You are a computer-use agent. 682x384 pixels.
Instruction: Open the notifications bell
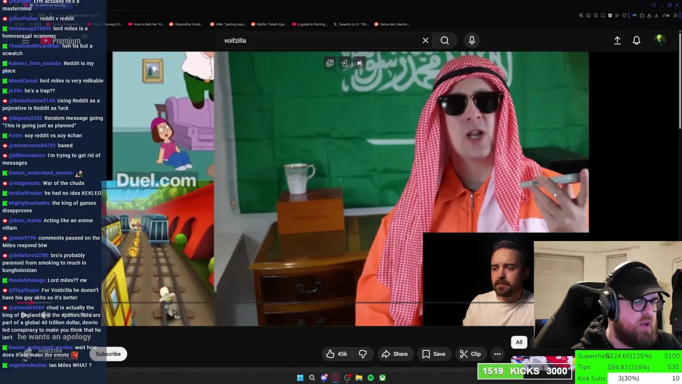point(636,41)
